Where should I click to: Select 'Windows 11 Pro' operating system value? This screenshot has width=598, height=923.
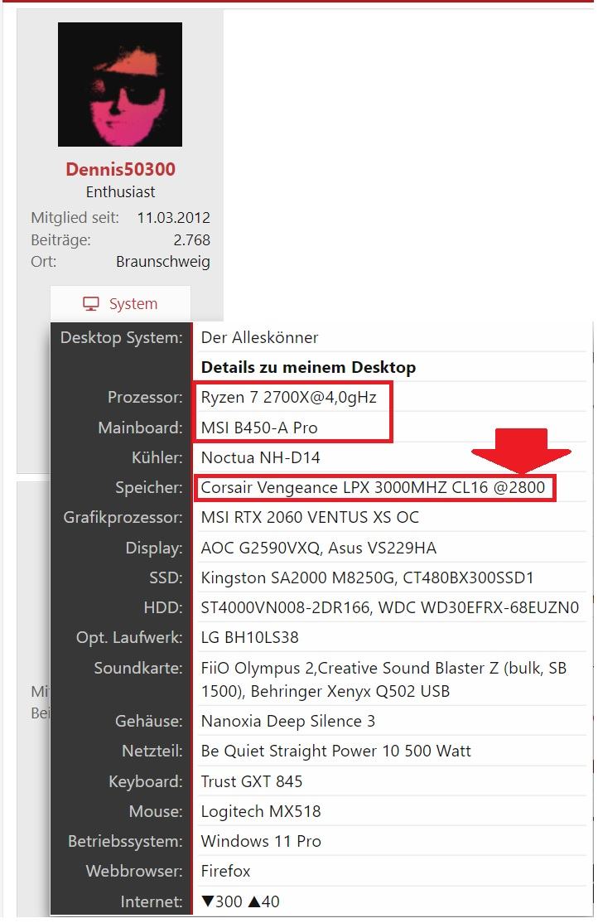(x=261, y=841)
